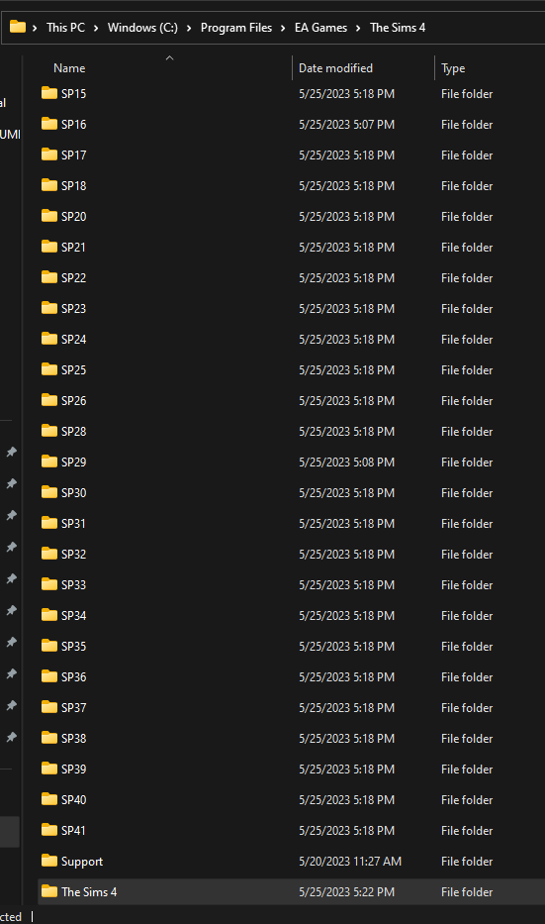
Task: Select the SP37 folder name
Action: click(73, 708)
